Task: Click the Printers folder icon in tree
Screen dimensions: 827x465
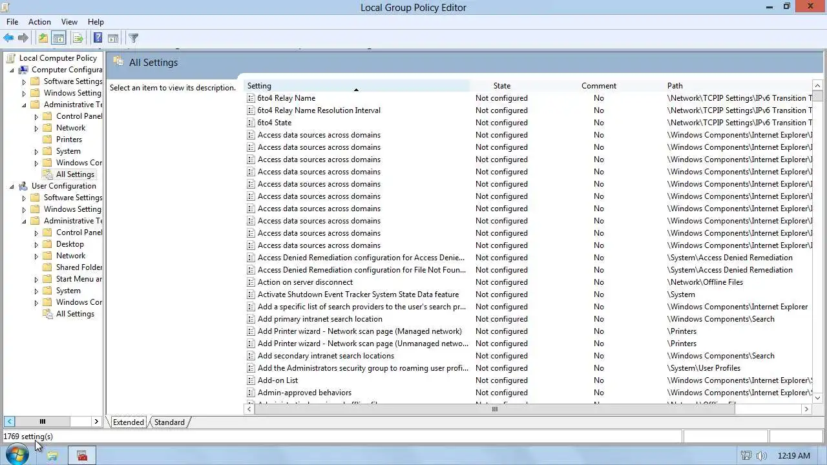Action: [47, 139]
